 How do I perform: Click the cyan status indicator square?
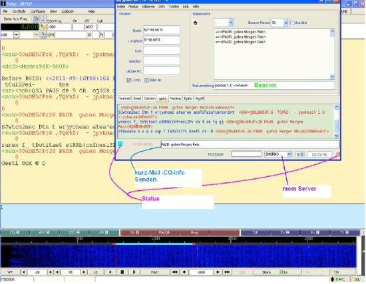tap(120, 144)
